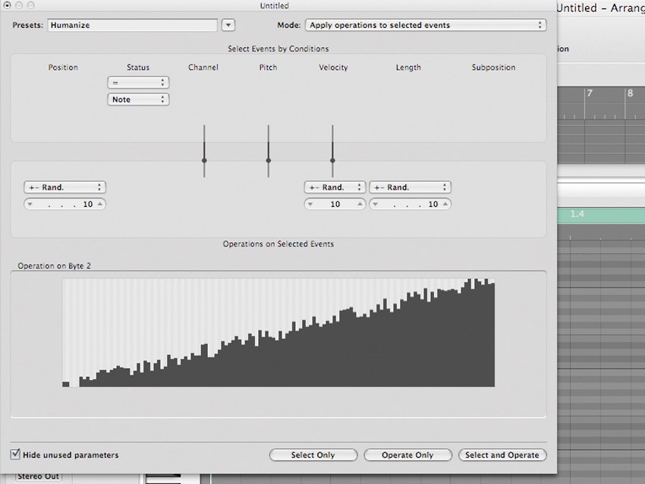Click the Humanize presets name field
This screenshot has width=645, height=484.
(133, 25)
